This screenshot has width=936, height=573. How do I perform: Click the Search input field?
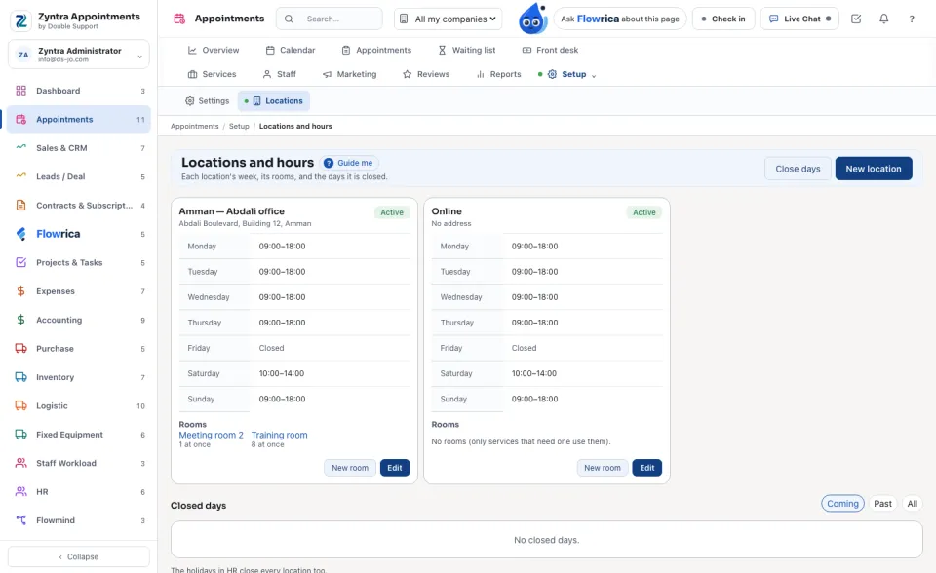coord(329,19)
